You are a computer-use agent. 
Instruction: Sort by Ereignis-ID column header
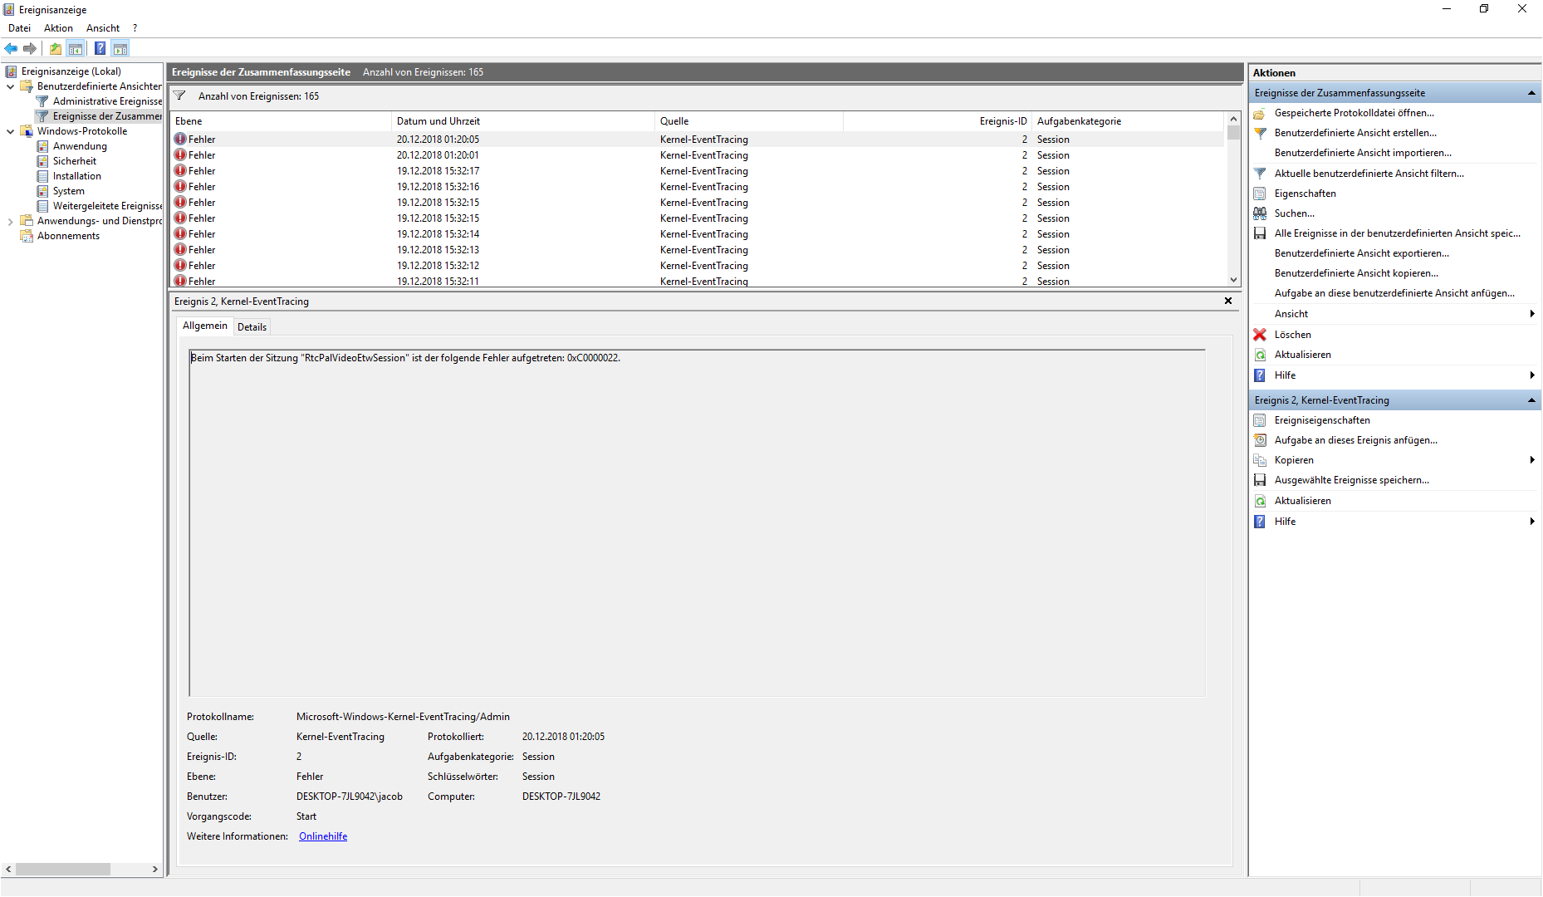pyautogui.click(x=937, y=121)
